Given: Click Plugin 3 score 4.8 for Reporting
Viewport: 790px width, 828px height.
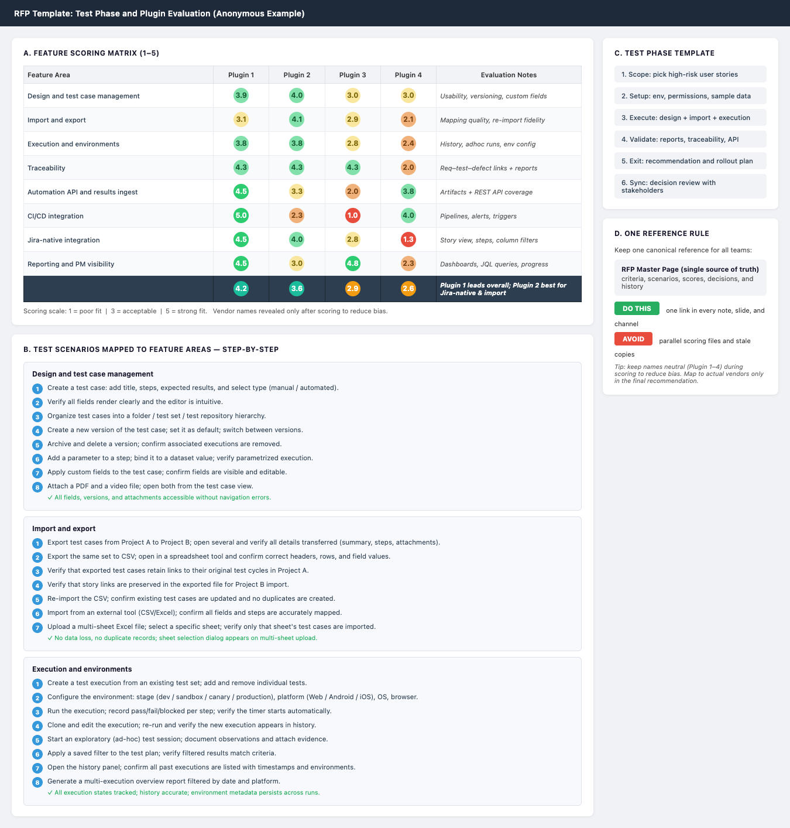Looking at the screenshot, I should (x=353, y=264).
